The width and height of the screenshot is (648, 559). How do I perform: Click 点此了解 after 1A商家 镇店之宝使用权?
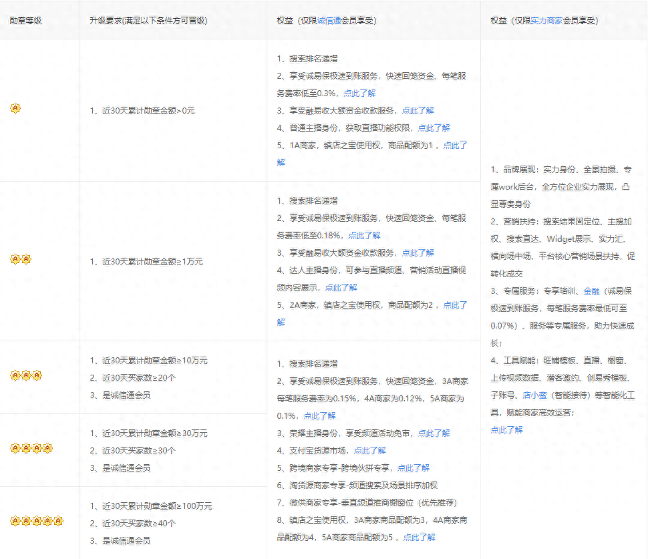click(454, 145)
